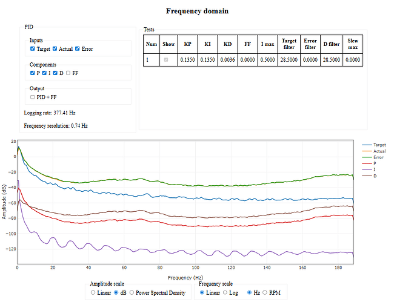Click the KP value cell 0.1350
The width and height of the screenshot is (394, 302).
click(187, 60)
